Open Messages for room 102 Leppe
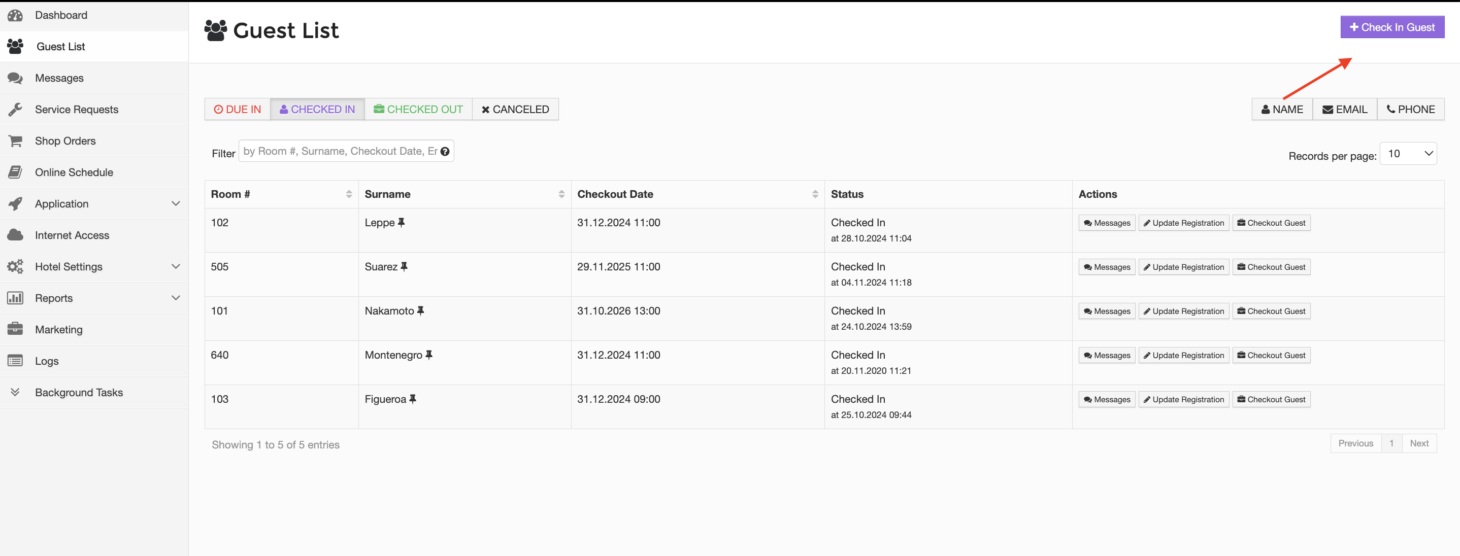The image size is (1460, 556). point(1107,223)
